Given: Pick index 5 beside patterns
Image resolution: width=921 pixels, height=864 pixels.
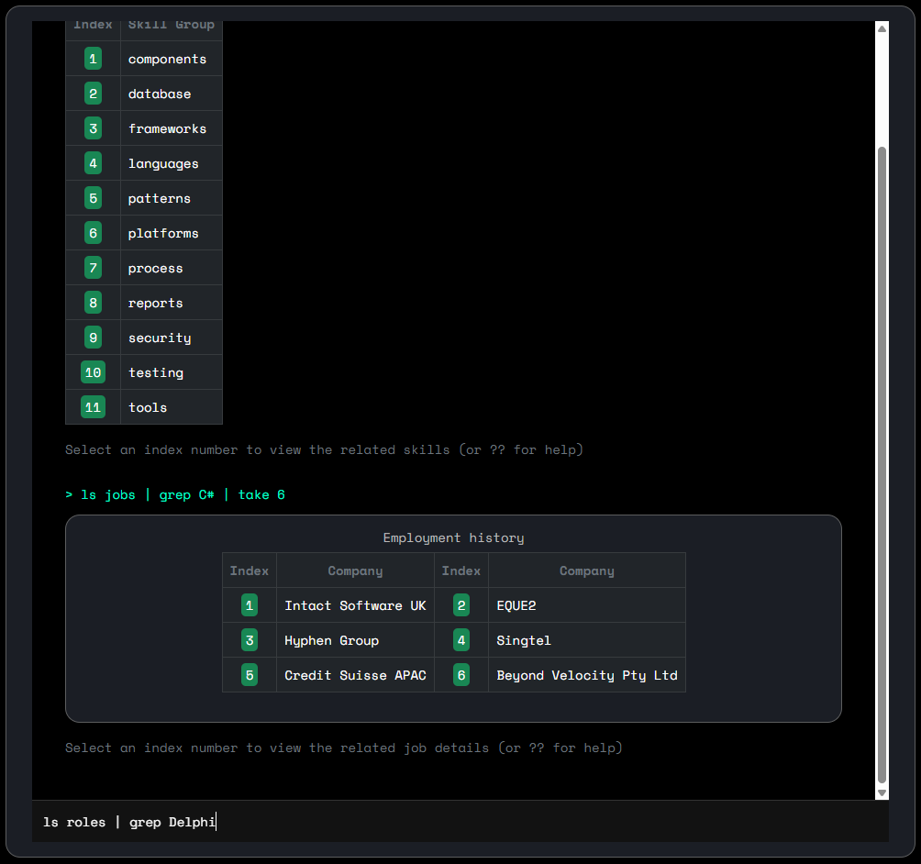Looking at the screenshot, I should (x=93, y=198).
